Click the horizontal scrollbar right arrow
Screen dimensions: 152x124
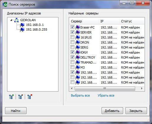[142, 88]
